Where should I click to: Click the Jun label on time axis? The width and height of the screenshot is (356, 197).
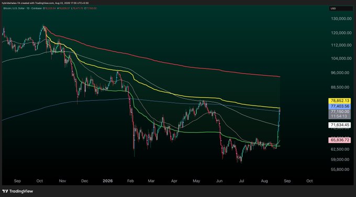219,181
